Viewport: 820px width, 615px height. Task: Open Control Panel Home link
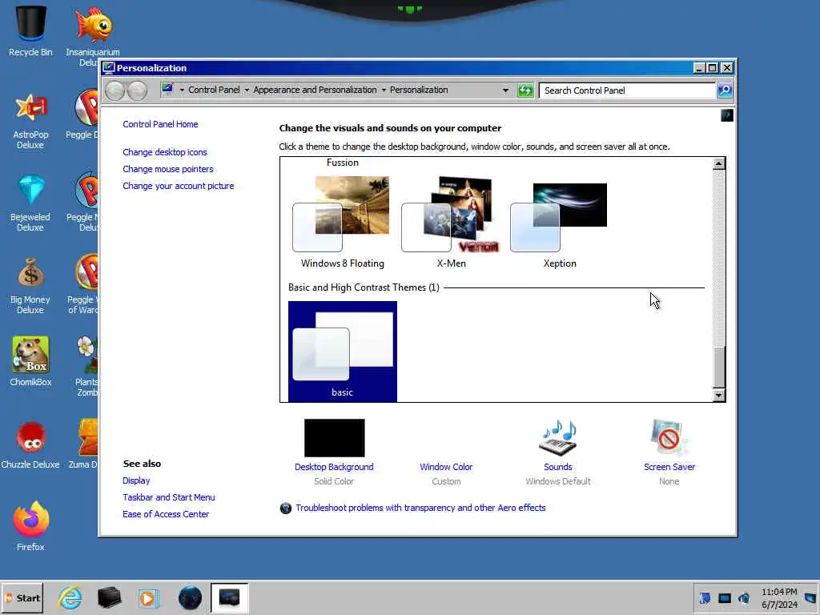[160, 124]
